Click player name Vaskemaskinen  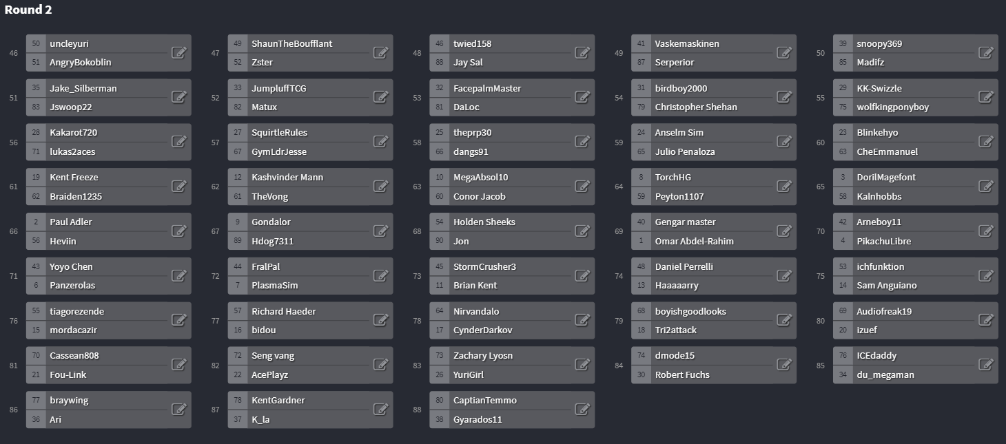[687, 43]
